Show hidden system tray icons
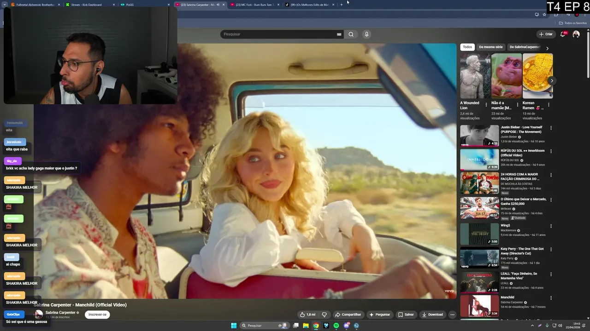Image resolution: width=590 pixels, height=331 pixels. click(532, 325)
